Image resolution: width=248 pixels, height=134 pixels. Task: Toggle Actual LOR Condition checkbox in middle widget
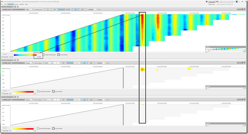coord(38,91)
